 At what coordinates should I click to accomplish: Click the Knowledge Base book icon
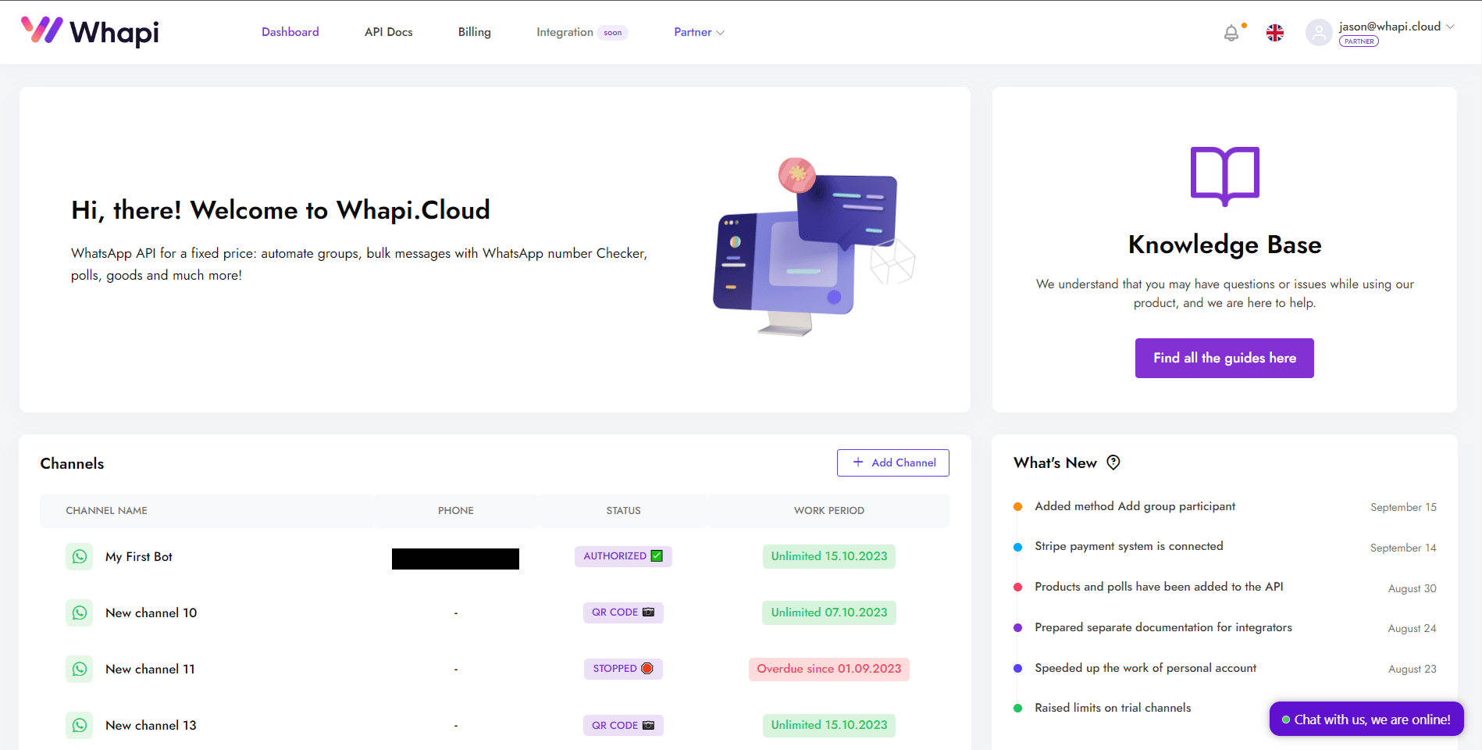tap(1224, 176)
